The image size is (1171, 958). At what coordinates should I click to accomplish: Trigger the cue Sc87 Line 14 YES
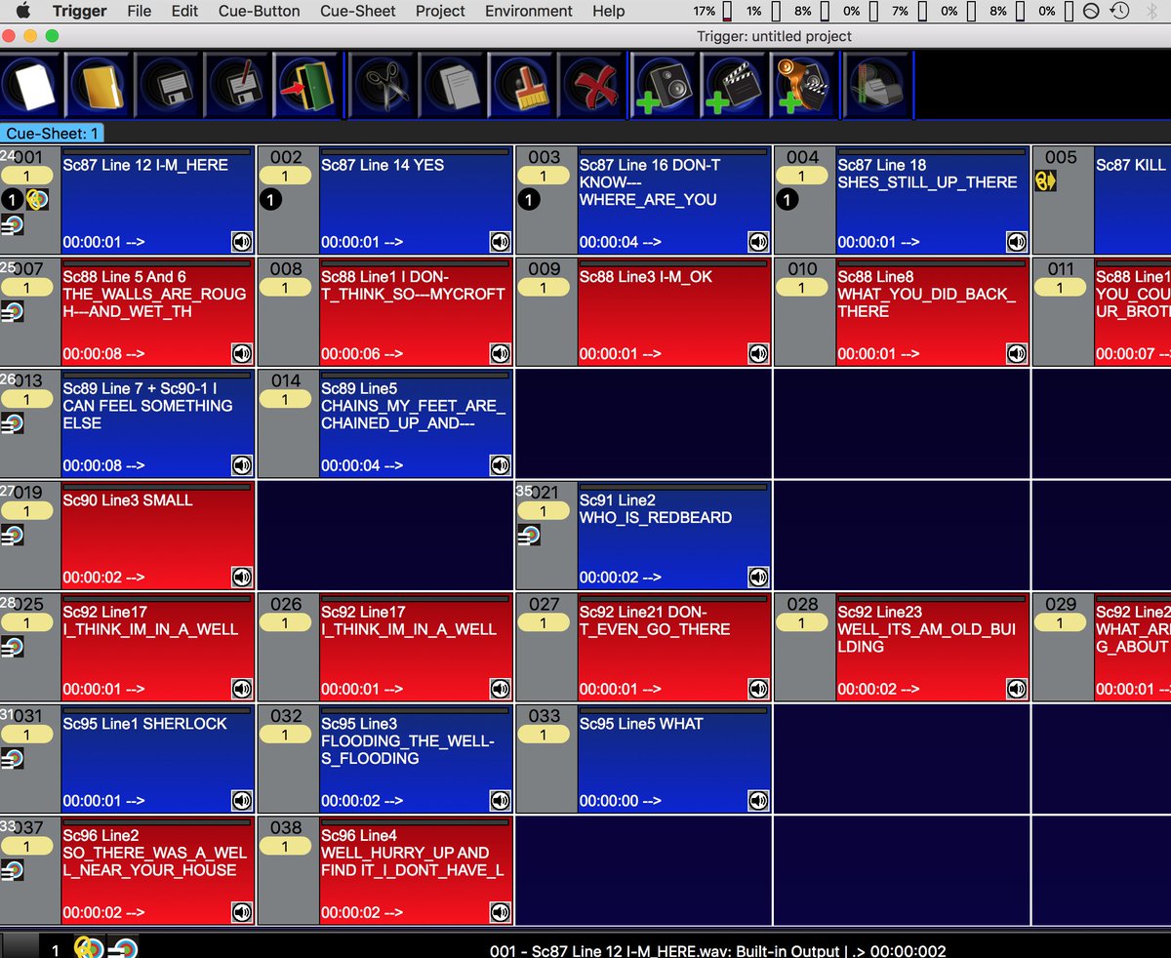point(417,200)
